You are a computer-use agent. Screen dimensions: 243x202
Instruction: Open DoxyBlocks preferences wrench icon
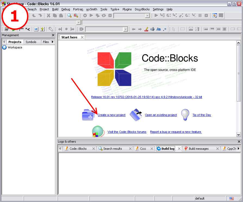(51, 29)
